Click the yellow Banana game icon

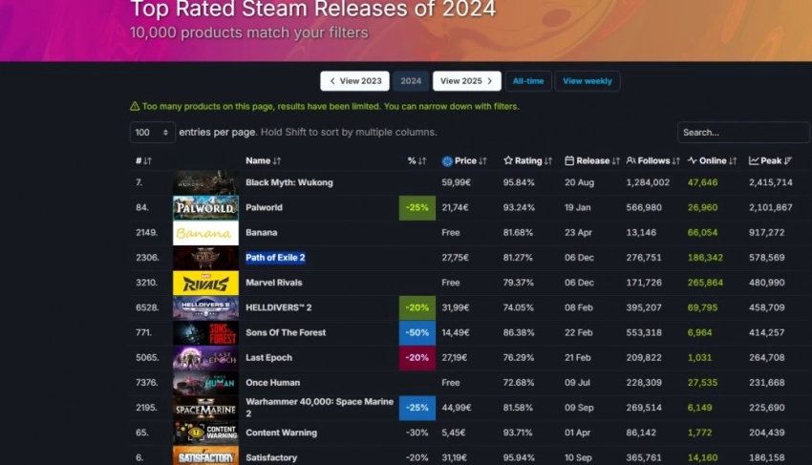pyautogui.click(x=205, y=233)
